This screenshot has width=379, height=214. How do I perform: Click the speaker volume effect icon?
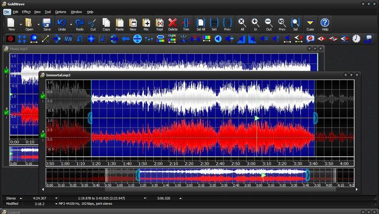218,39
